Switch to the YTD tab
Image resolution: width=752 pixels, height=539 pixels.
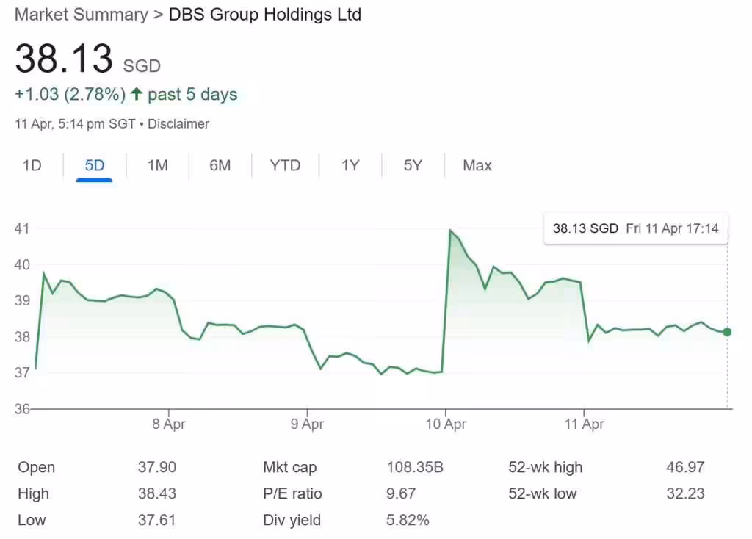(x=284, y=165)
